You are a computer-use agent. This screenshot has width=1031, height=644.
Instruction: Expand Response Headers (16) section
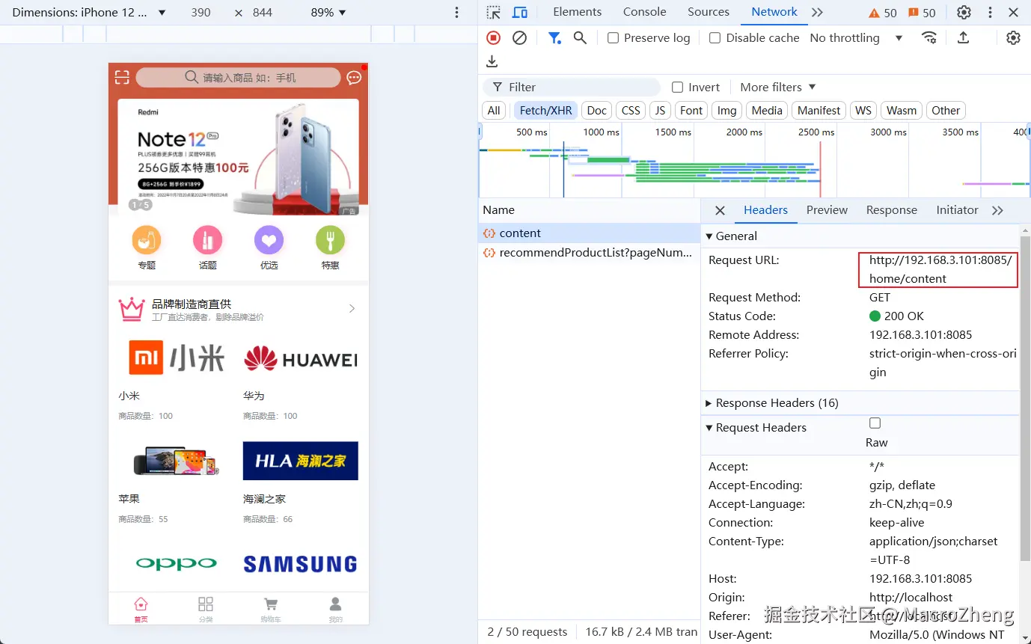tap(772, 403)
